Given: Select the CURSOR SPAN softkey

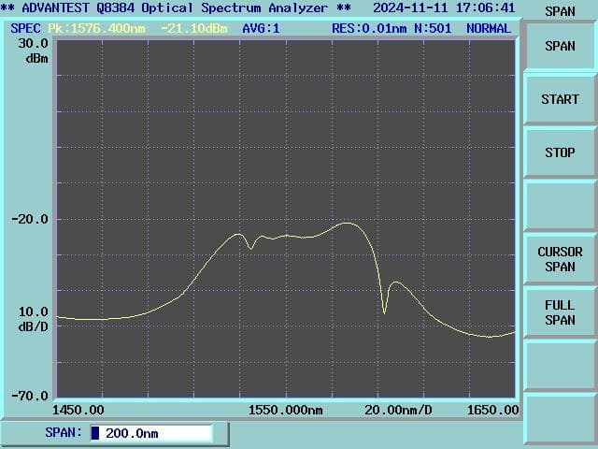Looking at the screenshot, I should click(560, 259).
